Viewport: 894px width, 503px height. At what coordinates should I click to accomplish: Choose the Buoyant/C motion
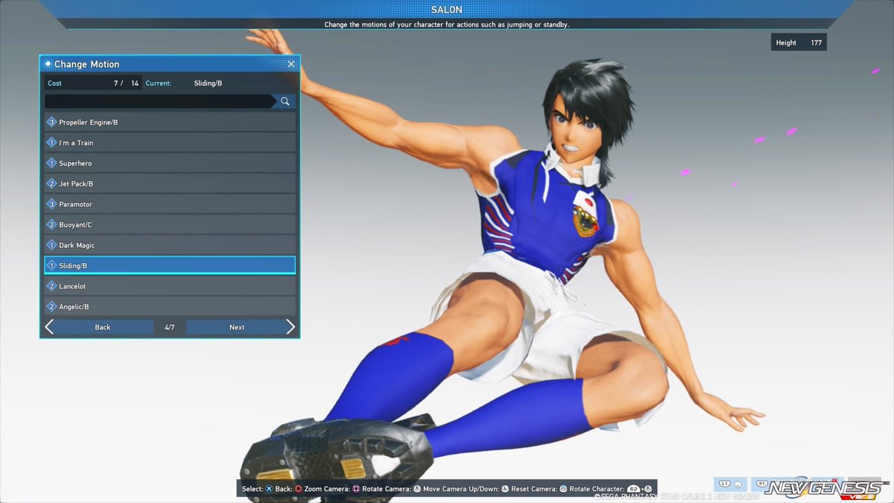coord(170,224)
